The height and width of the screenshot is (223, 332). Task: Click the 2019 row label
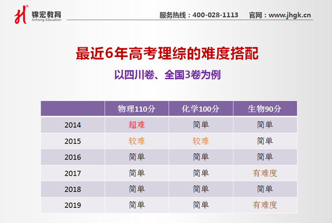(73, 205)
